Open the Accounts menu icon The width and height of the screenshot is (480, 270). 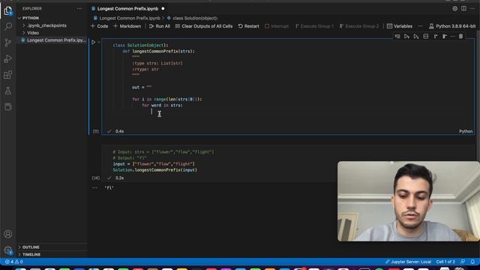(x=8, y=234)
